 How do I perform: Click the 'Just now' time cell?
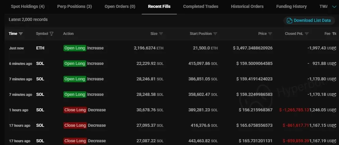pyautogui.click(x=16, y=48)
